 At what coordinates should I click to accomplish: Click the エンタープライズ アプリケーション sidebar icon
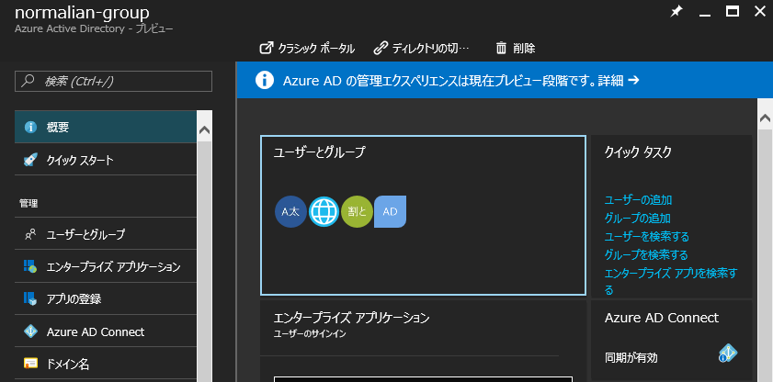[x=30, y=266]
